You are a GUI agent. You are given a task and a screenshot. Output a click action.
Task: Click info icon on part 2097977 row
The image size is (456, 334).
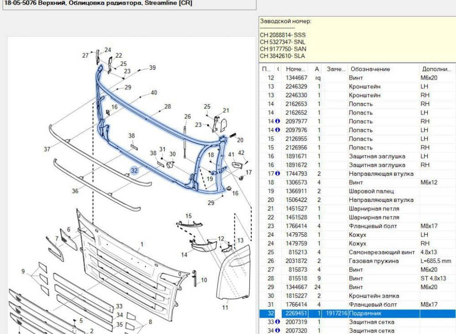tap(278, 121)
